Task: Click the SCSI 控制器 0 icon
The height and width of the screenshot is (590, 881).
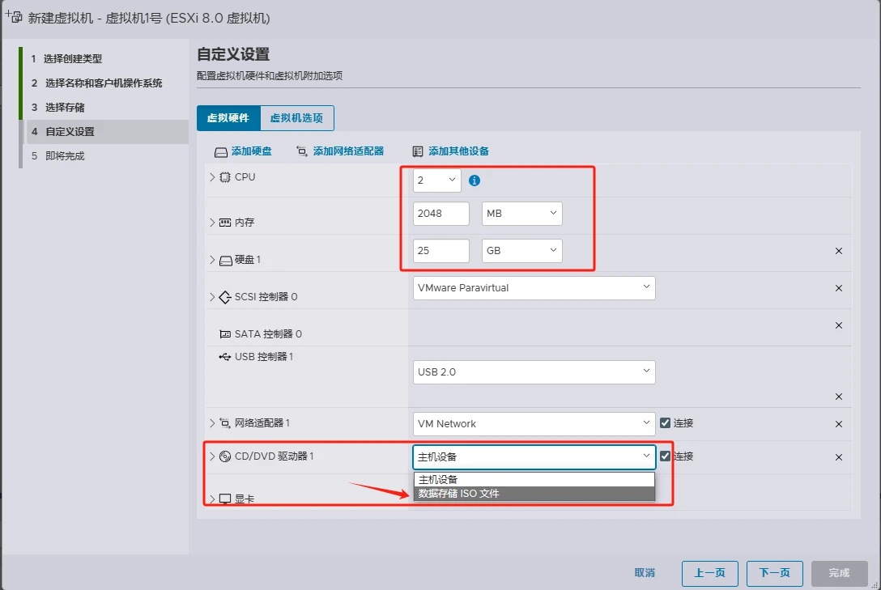Action: [x=225, y=297]
